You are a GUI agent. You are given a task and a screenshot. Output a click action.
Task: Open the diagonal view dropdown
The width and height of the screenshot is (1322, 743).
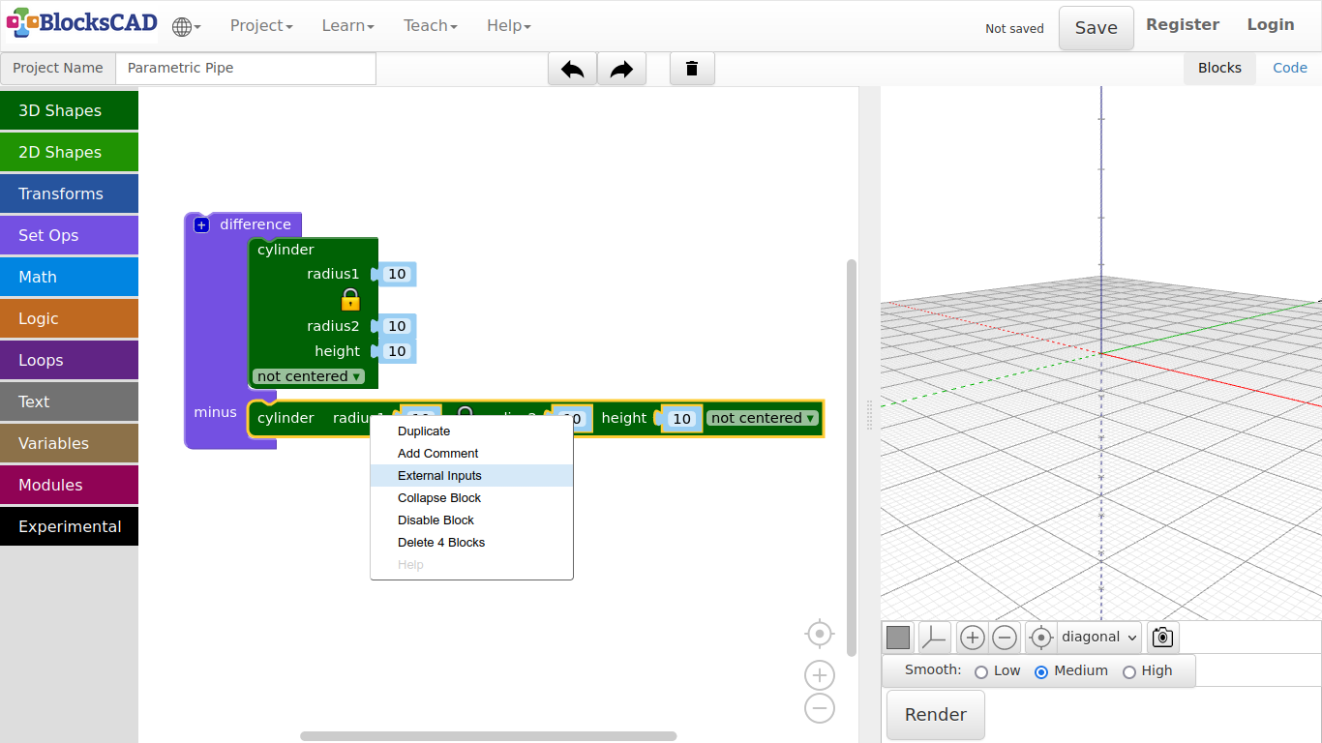point(1098,638)
